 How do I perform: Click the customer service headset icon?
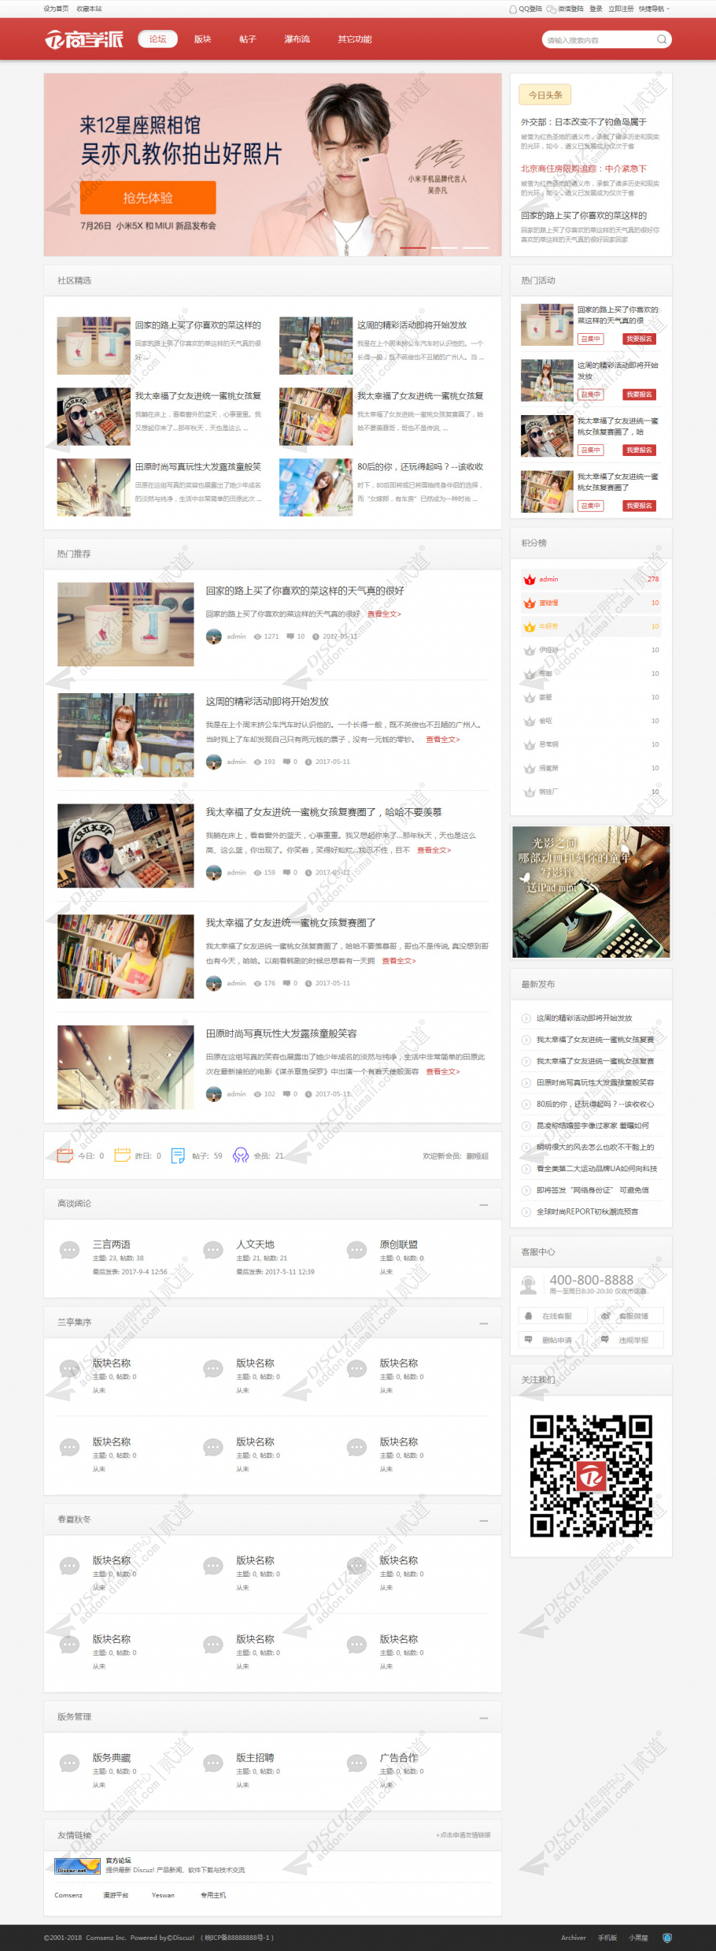(529, 1285)
